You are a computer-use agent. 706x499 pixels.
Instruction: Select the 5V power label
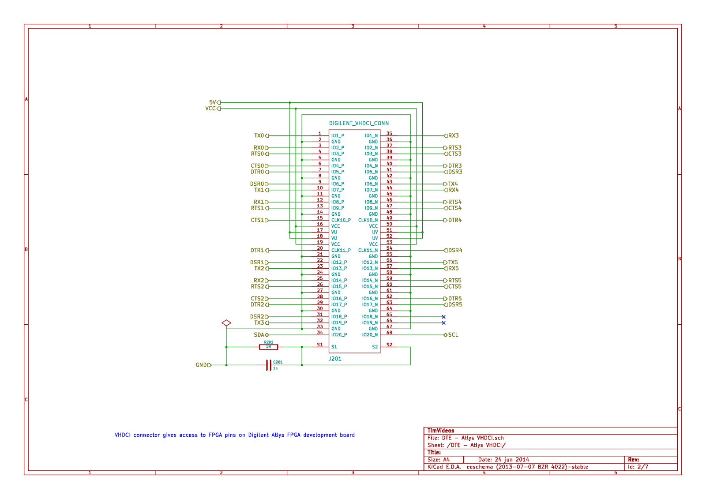215,102
